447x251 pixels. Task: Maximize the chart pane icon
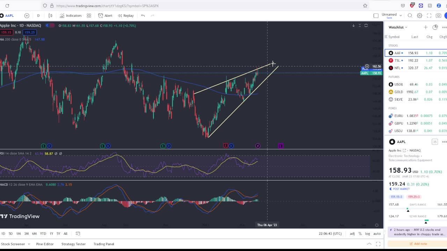[366, 25]
